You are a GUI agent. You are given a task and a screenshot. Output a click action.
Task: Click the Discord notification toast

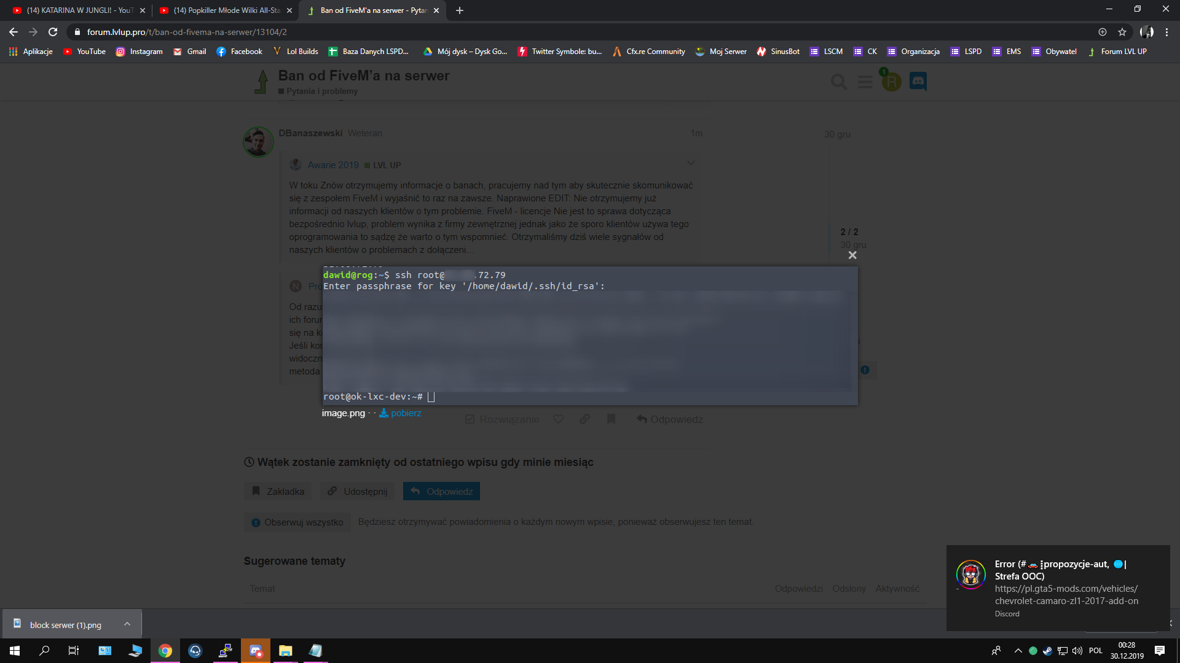point(1058,587)
